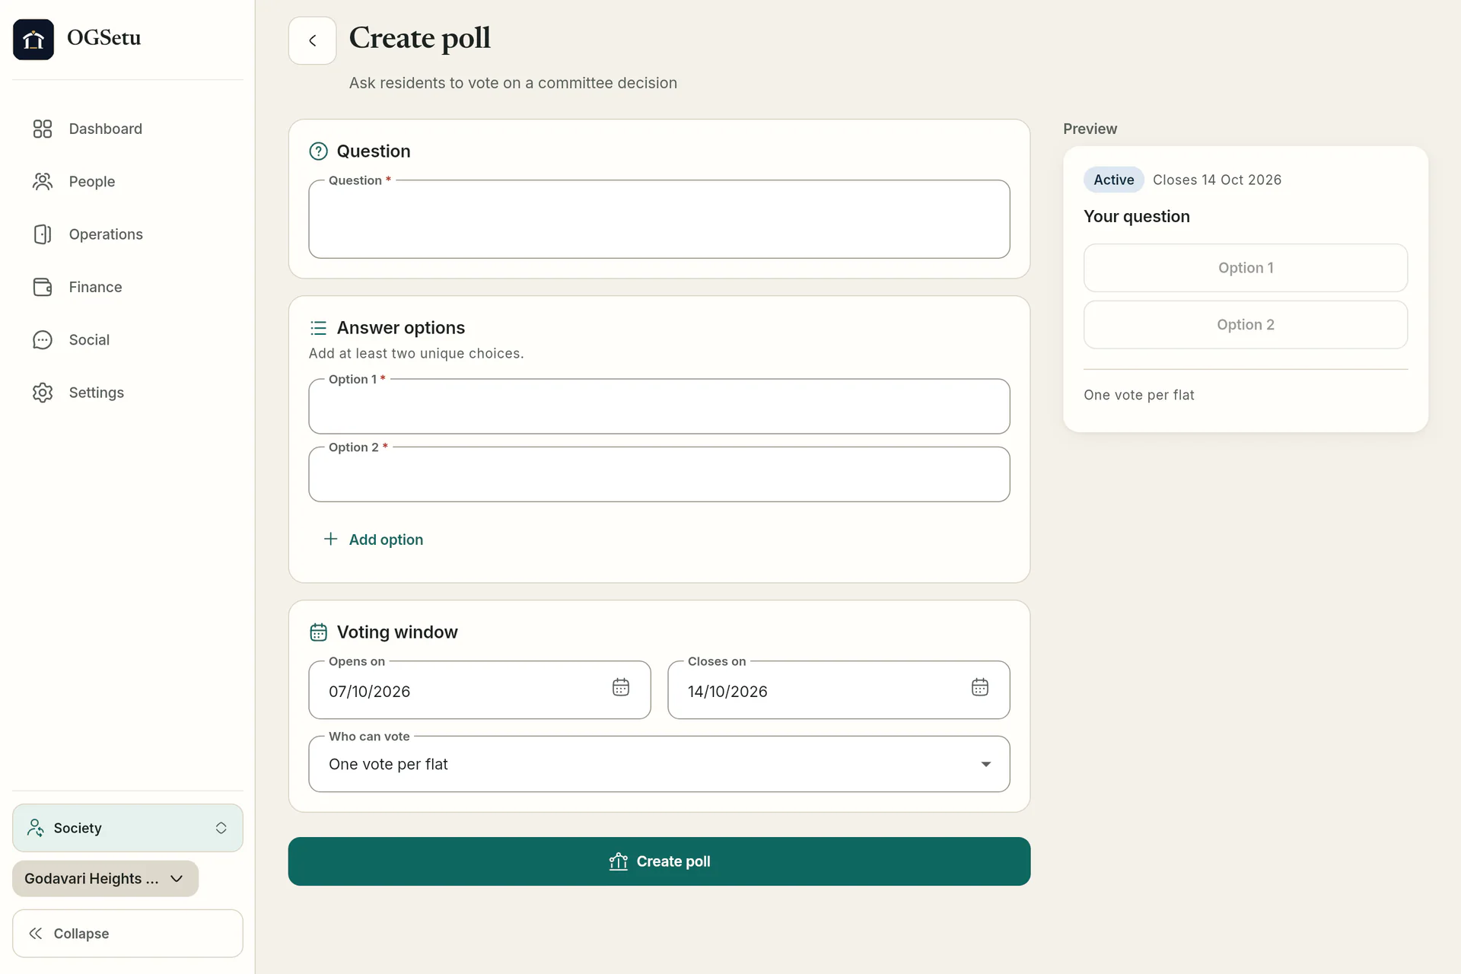This screenshot has height=974, width=1461.
Task: Click the Active status badge in preview
Action: pyautogui.click(x=1114, y=180)
